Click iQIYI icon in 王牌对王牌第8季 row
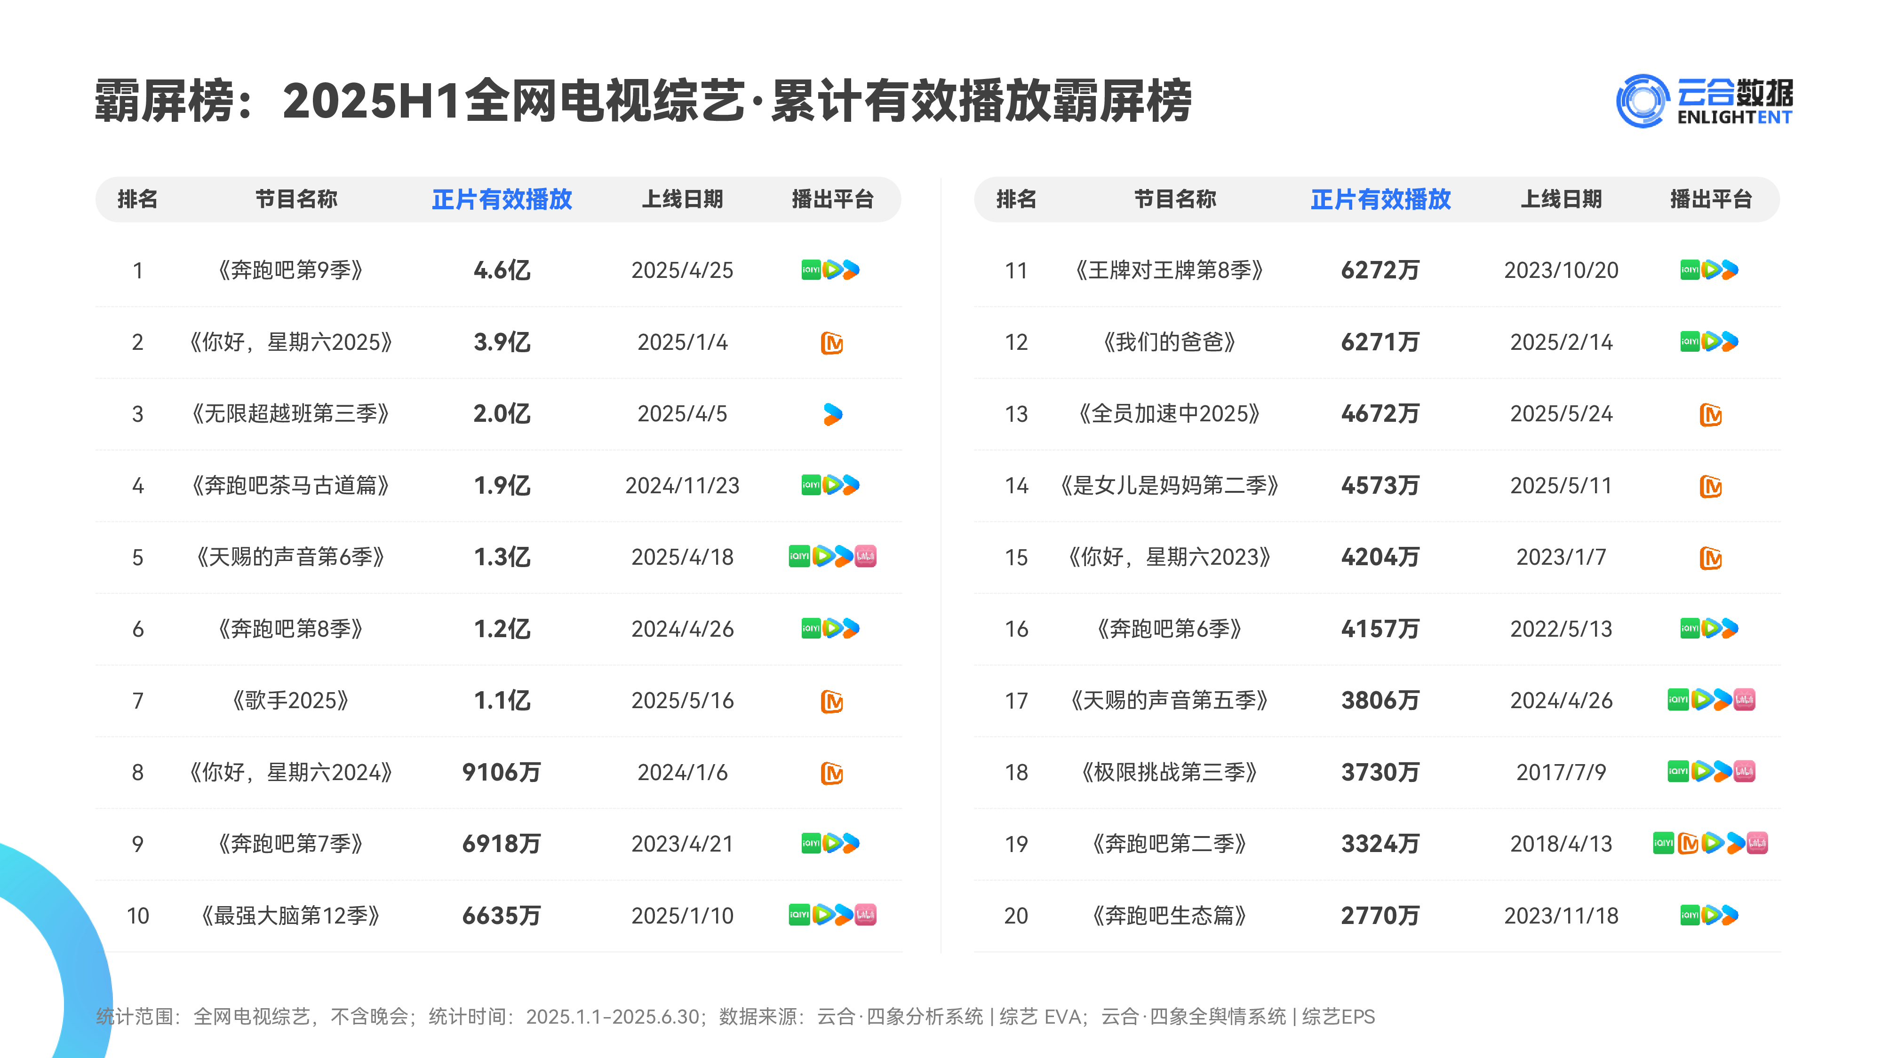This screenshot has width=1882, height=1058. (1690, 270)
